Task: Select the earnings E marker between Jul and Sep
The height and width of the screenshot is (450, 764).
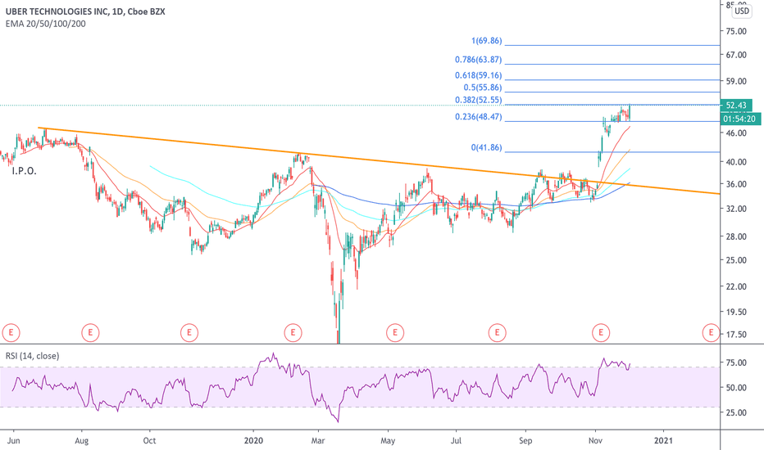Action: coord(497,333)
